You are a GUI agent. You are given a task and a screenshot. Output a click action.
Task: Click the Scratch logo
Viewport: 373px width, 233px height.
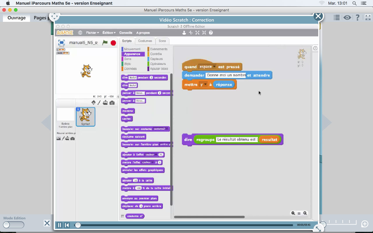point(65,33)
